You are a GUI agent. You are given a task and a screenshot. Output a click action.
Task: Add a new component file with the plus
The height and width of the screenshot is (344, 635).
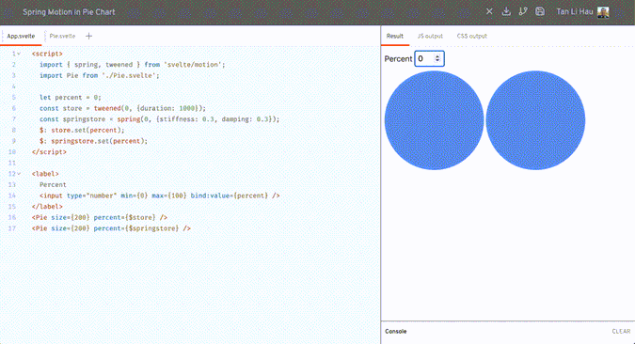88,36
